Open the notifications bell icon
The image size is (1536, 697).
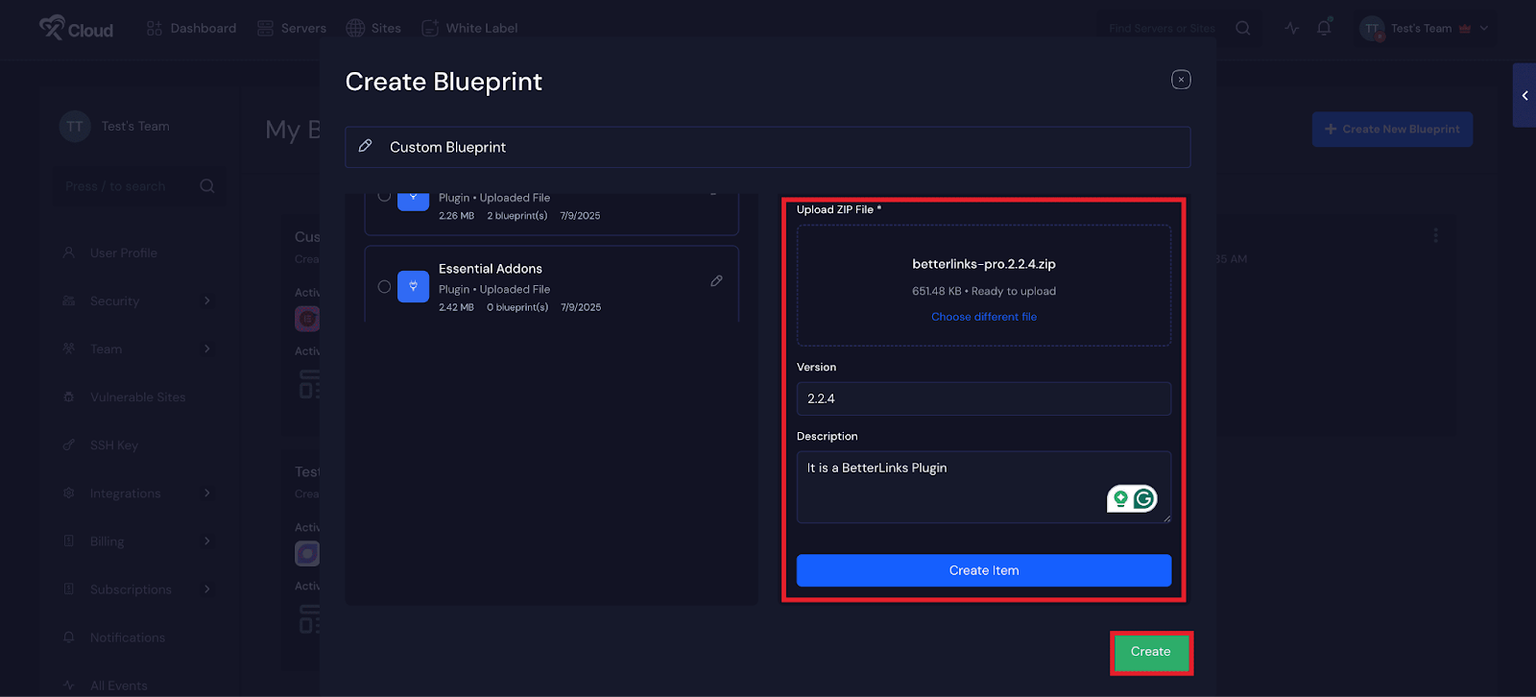[x=1324, y=28]
